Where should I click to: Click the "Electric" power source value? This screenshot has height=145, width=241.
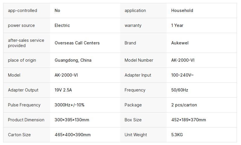pyautogui.click(x=62, y=25)
